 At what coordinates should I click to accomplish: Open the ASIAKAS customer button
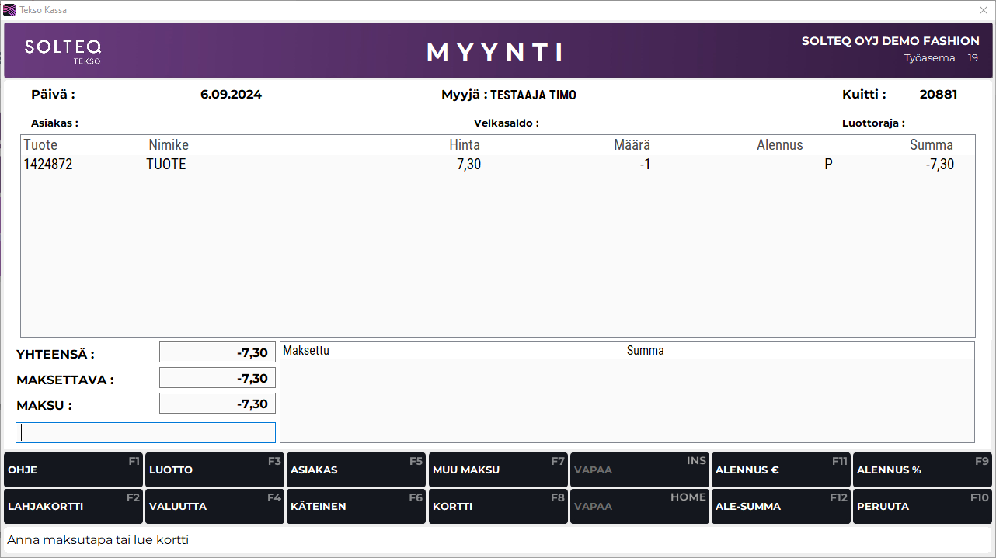click(x=356, y=470)
